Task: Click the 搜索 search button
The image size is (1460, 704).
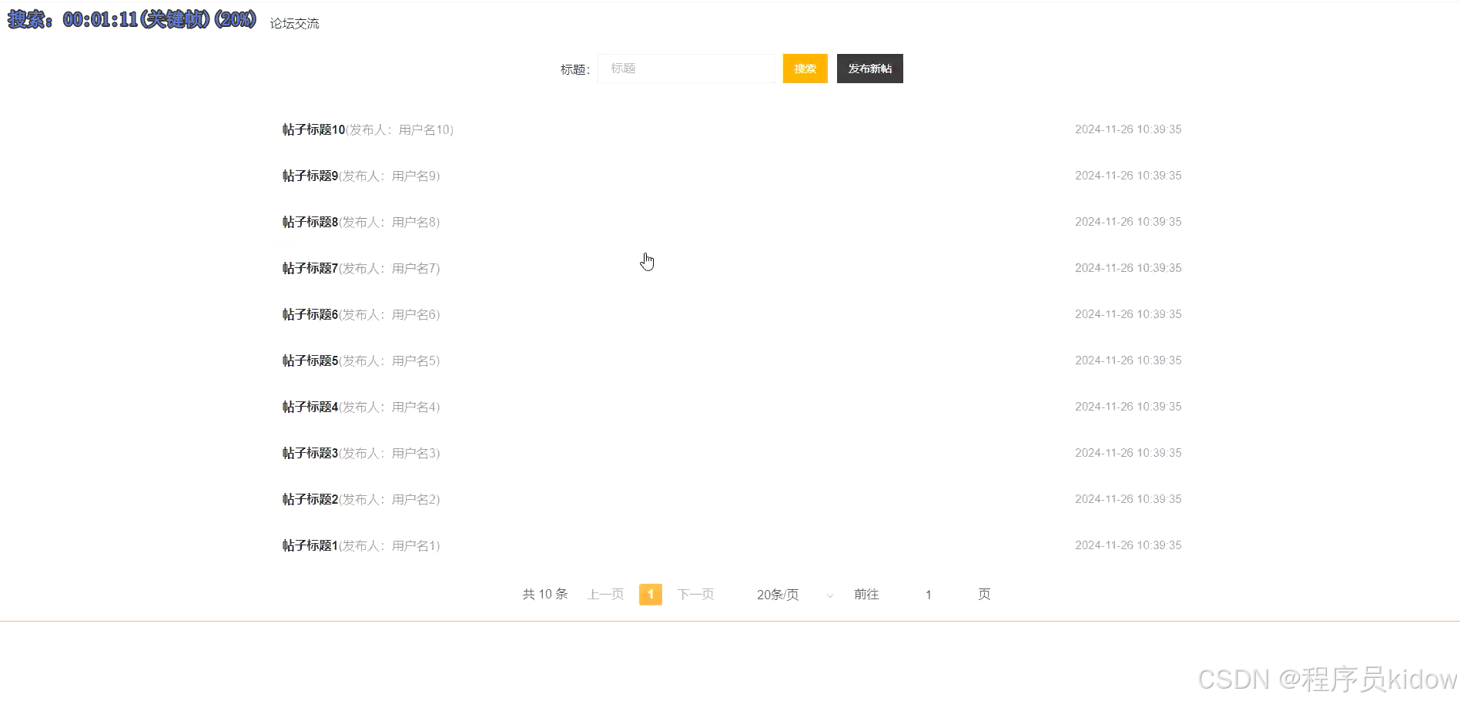Action: pos(805,69)
